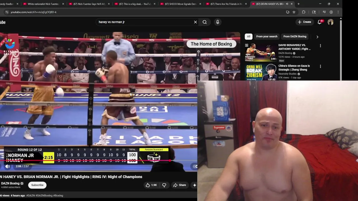Mute the video with the volume icon
The width and height of the screenshot is (358, 201).
pos(8,166)
